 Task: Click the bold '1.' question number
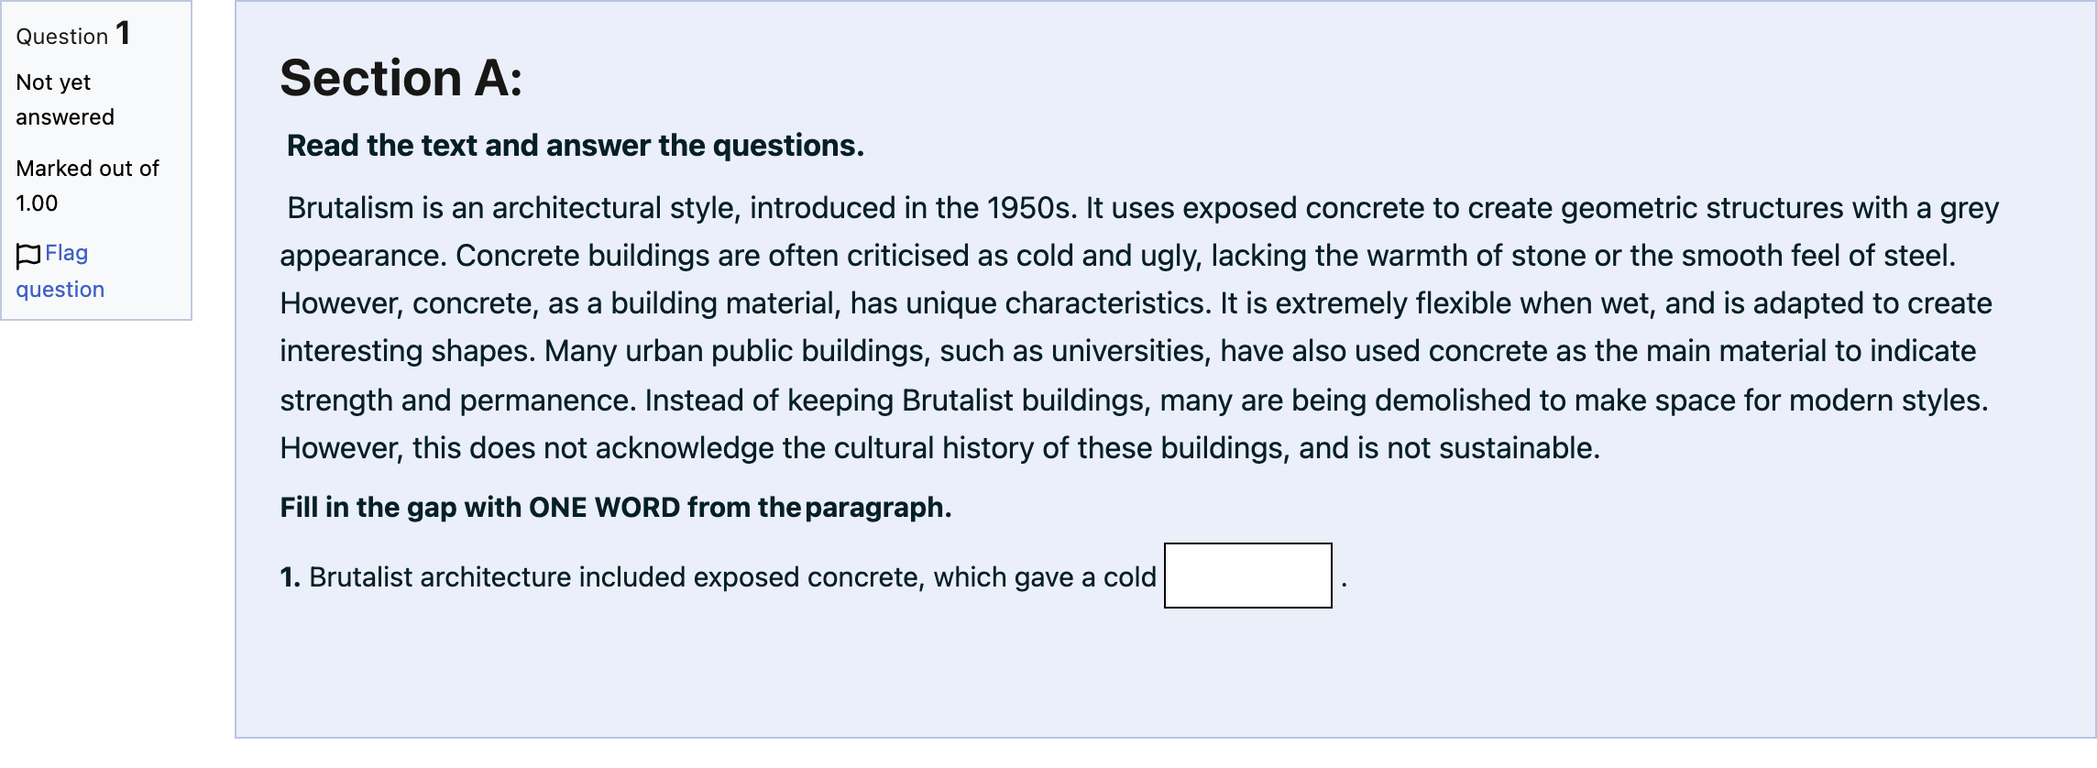point(290,577)
